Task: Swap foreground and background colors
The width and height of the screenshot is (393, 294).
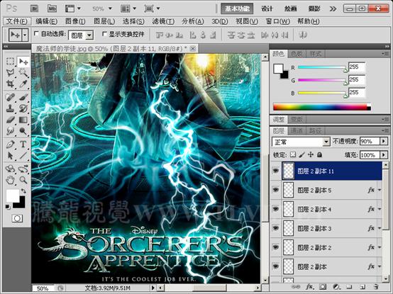Action: 23,191
